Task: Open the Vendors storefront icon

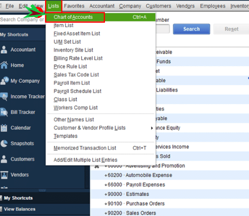Action: tap(4, 175)
